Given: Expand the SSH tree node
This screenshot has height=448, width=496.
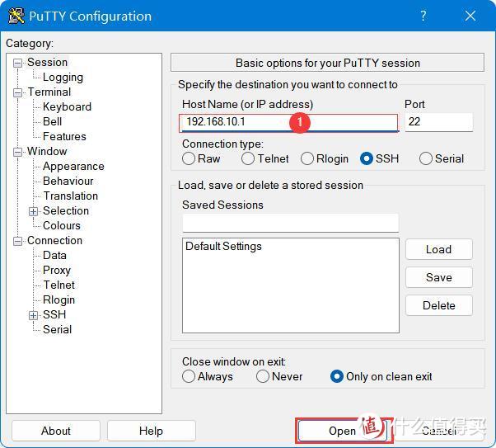Looking at the screenshot, I should pos(33,315).
